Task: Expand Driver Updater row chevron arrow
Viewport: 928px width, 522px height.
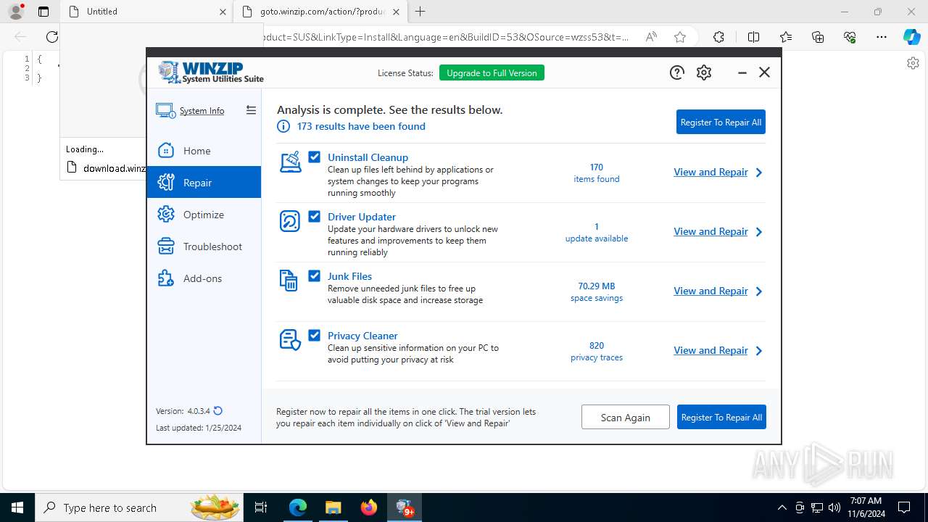Action: tap(759, 232)
